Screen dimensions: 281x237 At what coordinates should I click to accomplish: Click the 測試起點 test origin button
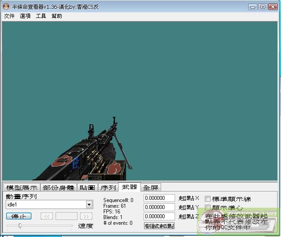[159, 226]
